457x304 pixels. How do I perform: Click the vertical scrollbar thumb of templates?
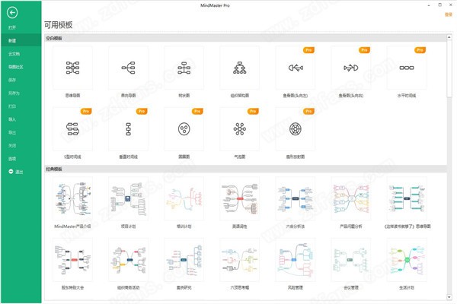pyautogui.click(x=449, y=68)
